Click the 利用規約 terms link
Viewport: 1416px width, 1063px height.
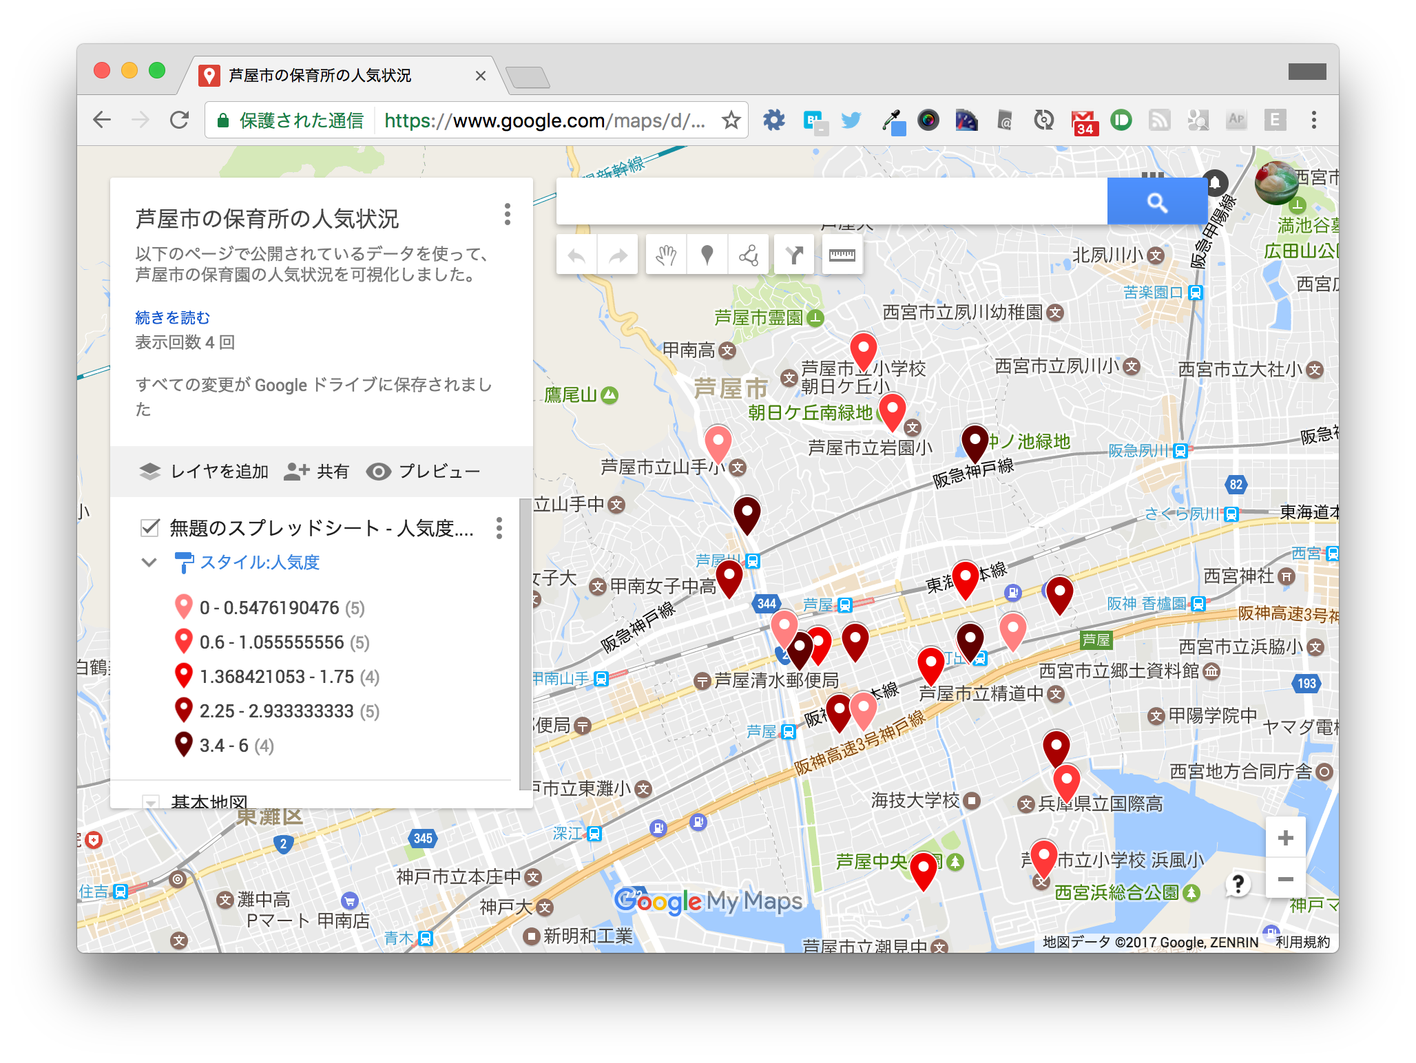1302,943
